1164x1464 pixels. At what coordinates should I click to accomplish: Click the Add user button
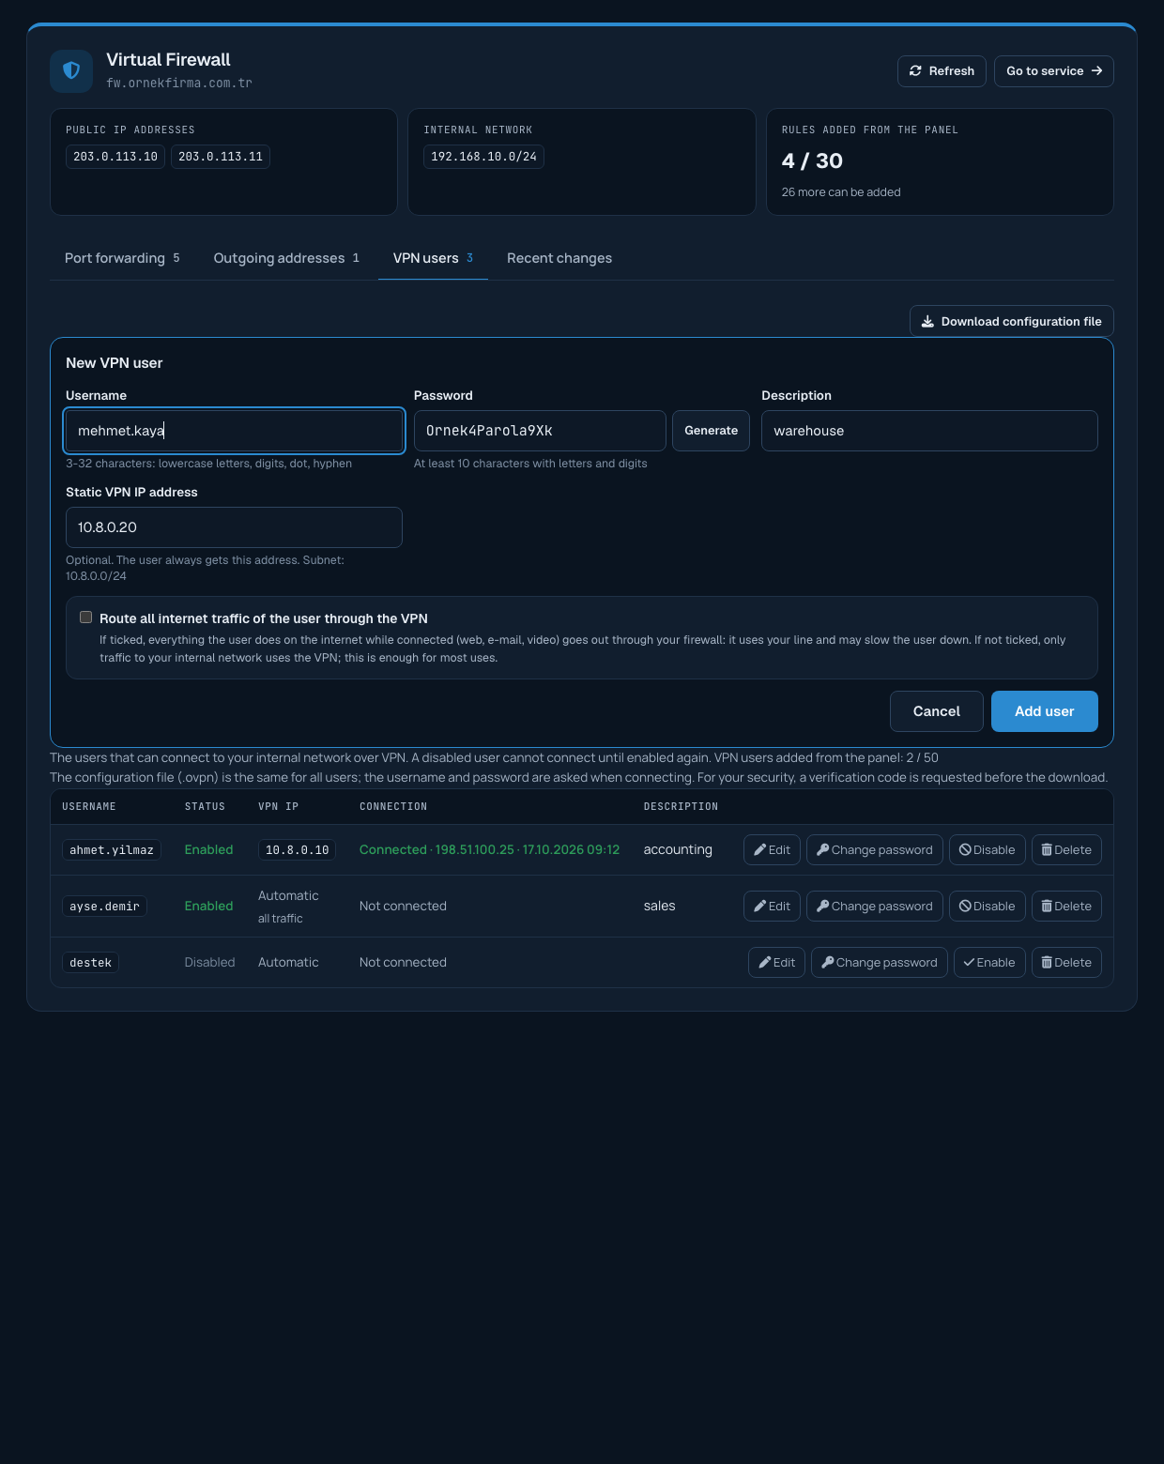click(1045, 711)
